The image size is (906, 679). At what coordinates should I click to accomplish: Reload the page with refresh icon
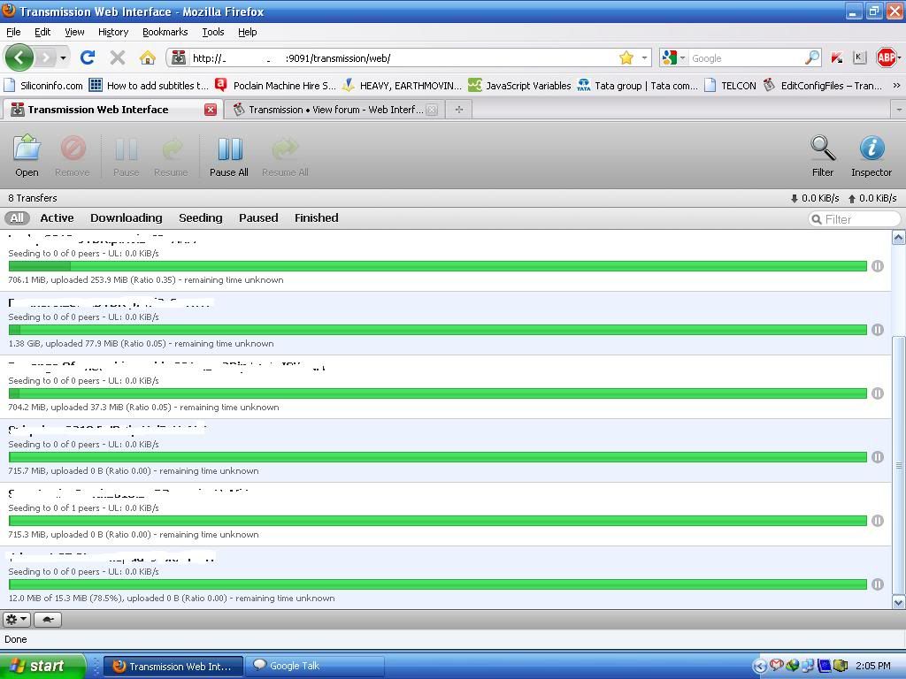coord(88,57)
